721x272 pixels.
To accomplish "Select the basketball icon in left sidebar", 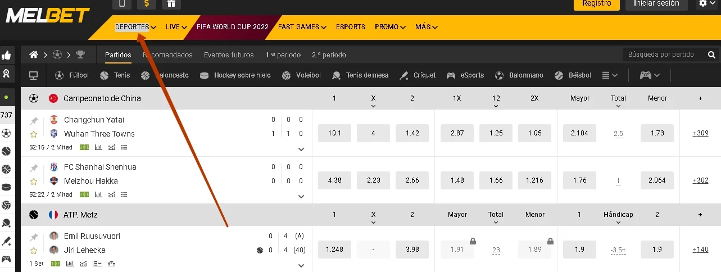I will pyautogui.click(x=6, y=169).
